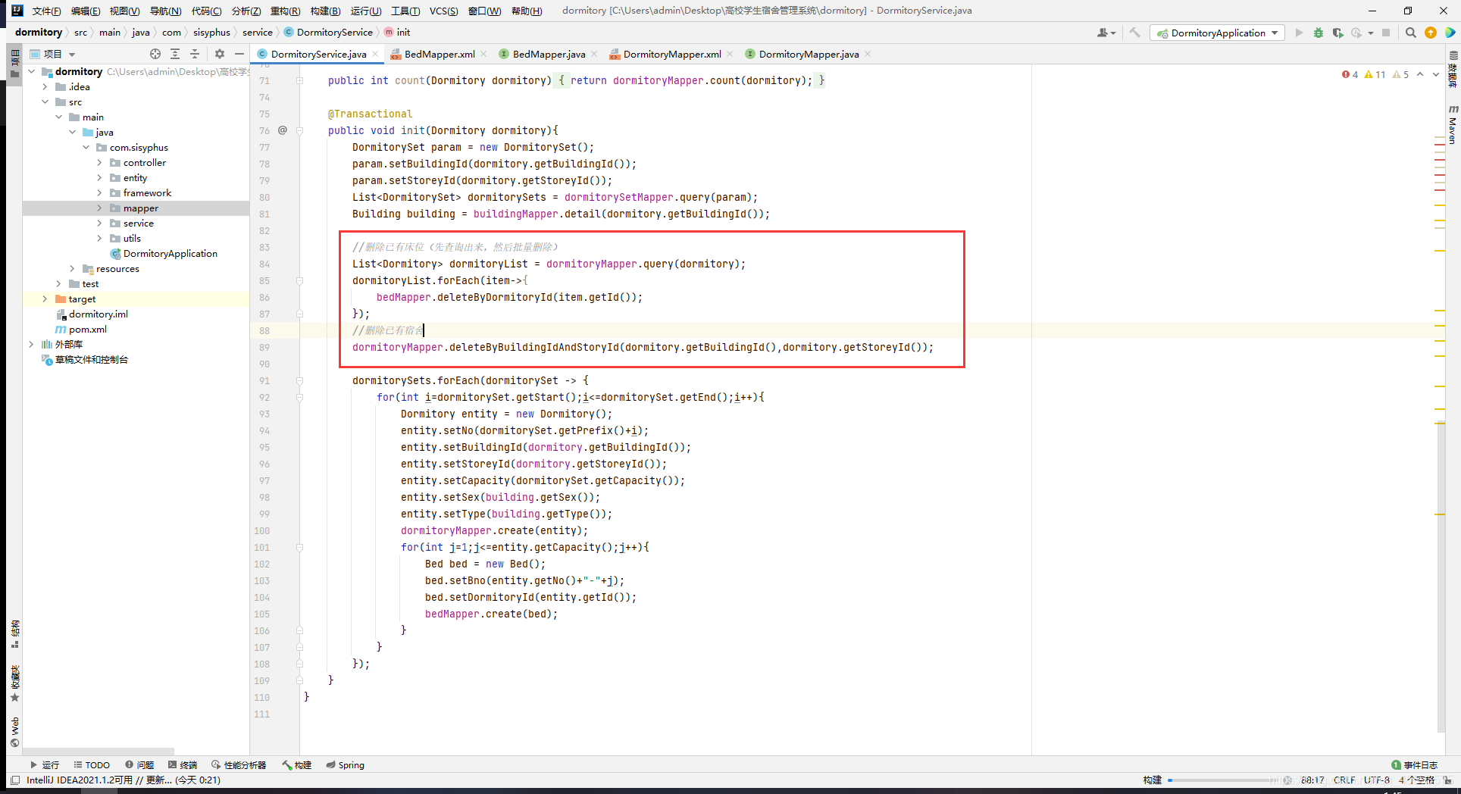The height and width of the screenshot is (794, 1461).
Task: Start debugging with the green bug icon
Action: pyautogui.click(x=1319, y=33)
